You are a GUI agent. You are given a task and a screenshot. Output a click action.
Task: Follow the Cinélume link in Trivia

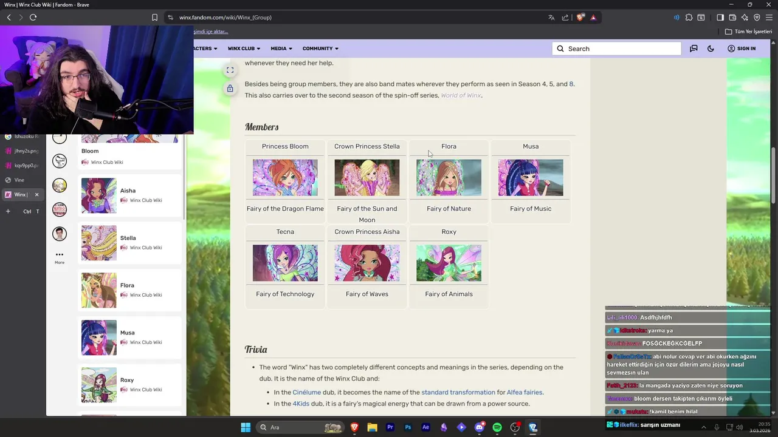click(x=306, y=393)
